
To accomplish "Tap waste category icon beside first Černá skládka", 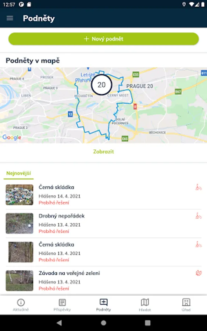I will pos(198,187).
